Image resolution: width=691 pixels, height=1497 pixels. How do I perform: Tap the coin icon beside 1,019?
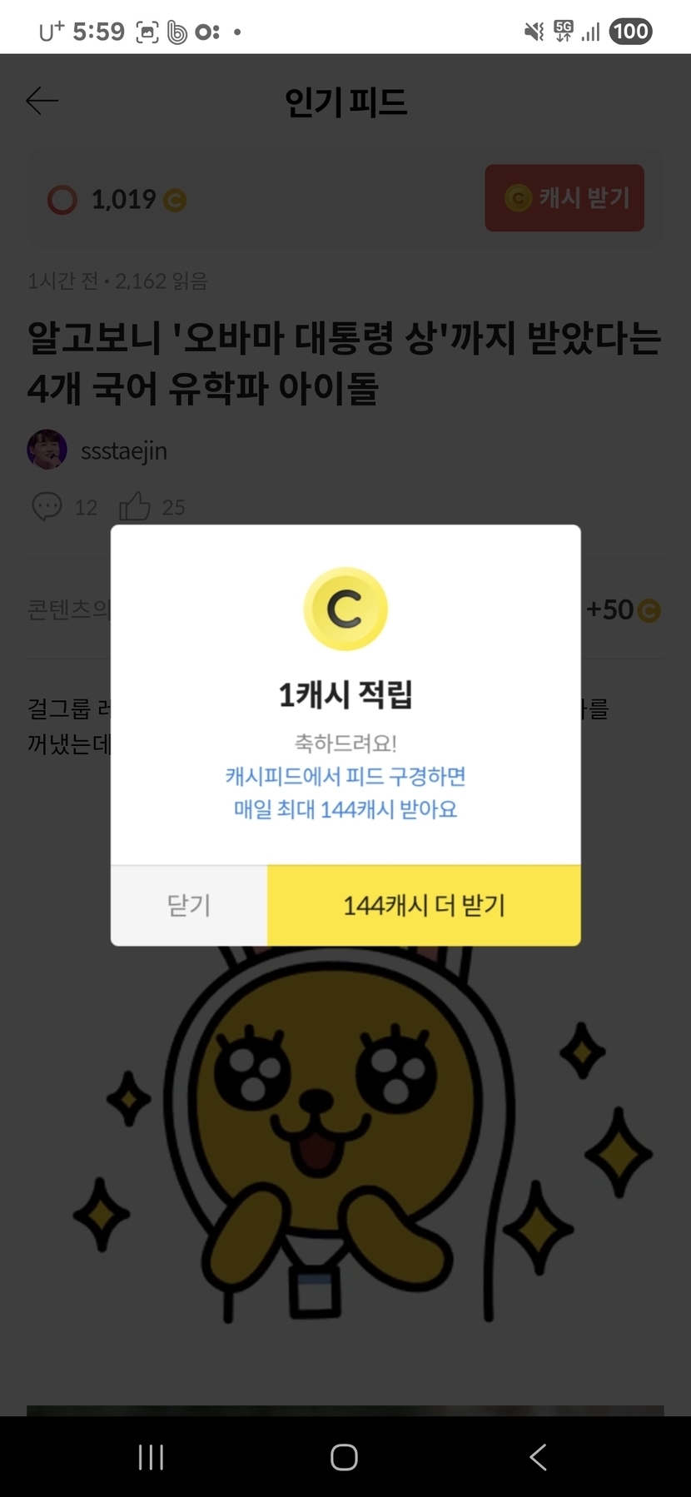click(x=175, y=201)
